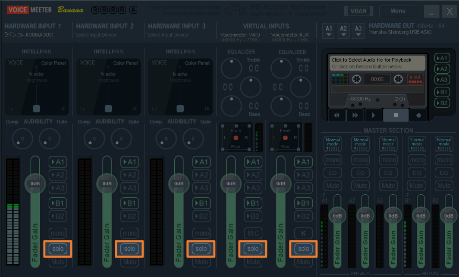
Task: Select input device for Hardware Input 3
Action: click(x=168, y=35)
